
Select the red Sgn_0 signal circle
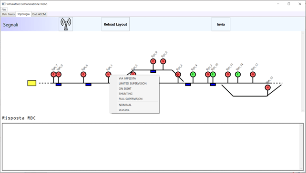59,74
